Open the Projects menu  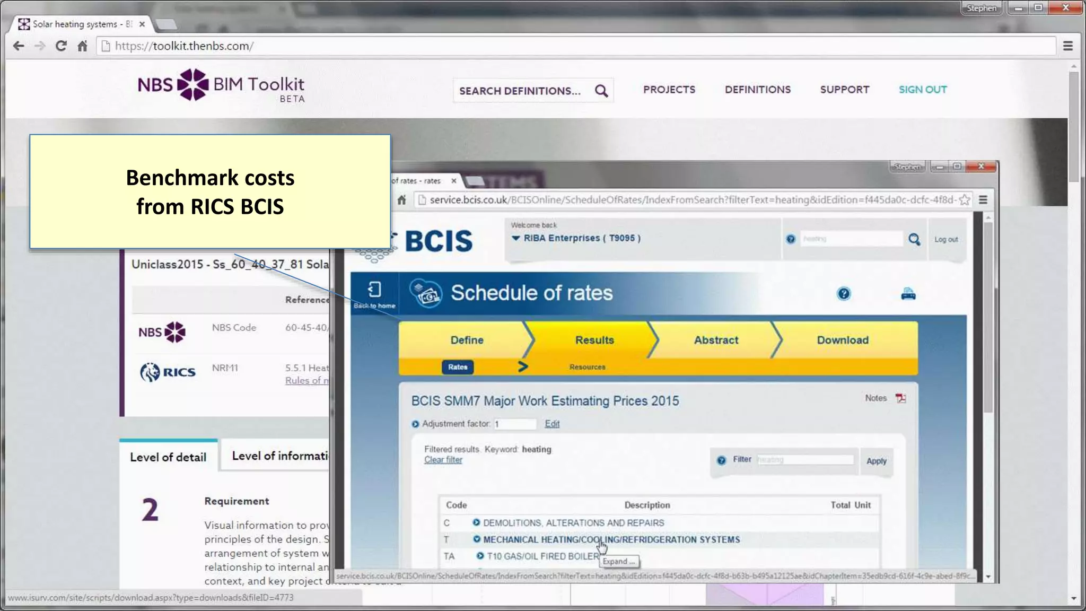coord(669,90)
